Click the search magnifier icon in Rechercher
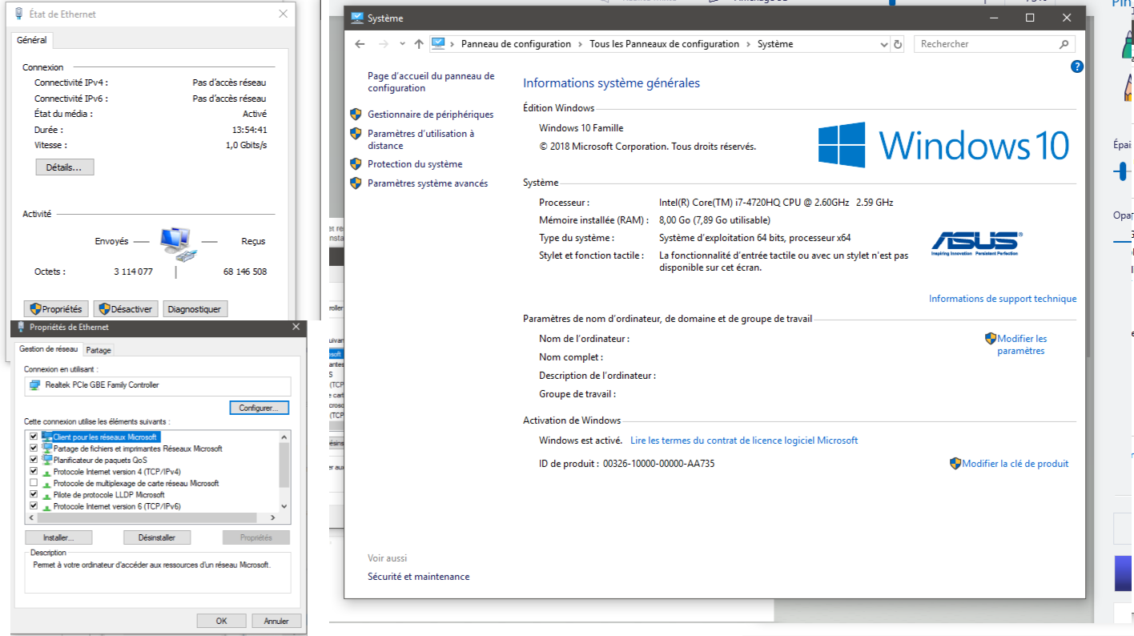The height and width of the screenshot is (636, 1134). coord(1064,44)
